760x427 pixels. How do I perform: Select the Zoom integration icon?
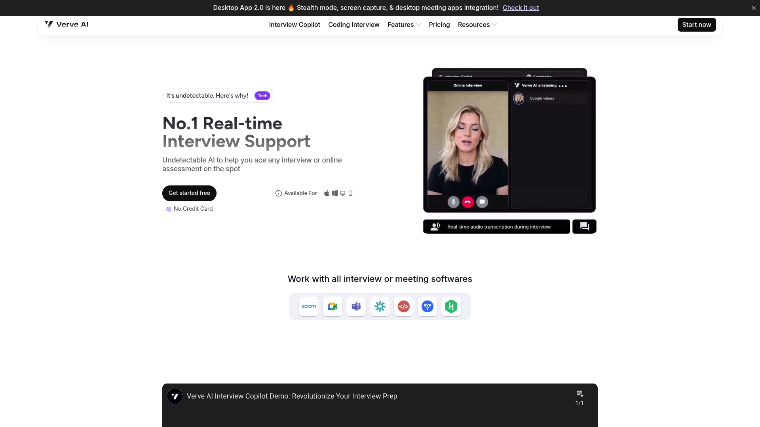(x=309, y=306)
